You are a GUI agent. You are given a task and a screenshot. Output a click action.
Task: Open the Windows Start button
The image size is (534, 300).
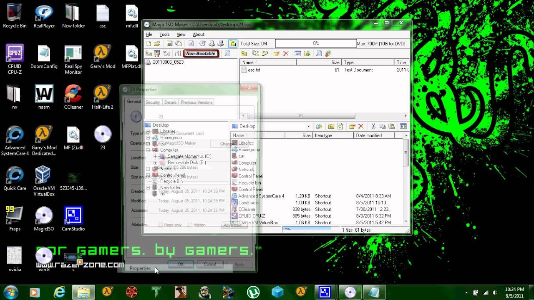(x=10, y=292)
